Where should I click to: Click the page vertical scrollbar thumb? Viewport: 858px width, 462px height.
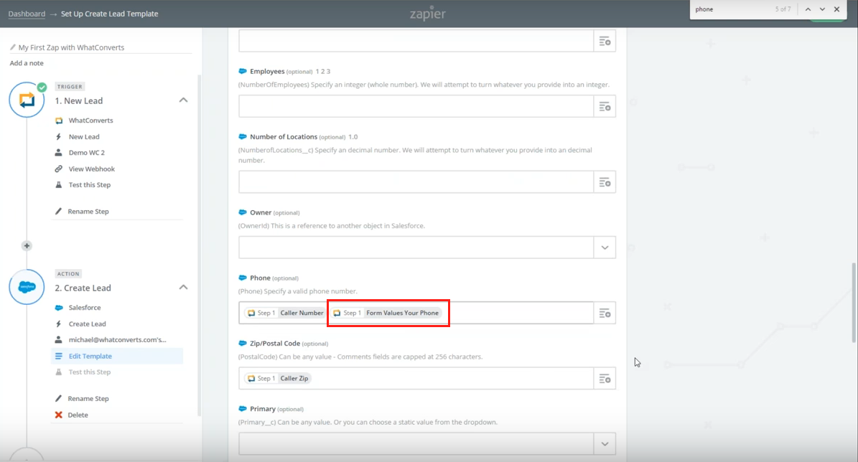(x=854, y=303)
